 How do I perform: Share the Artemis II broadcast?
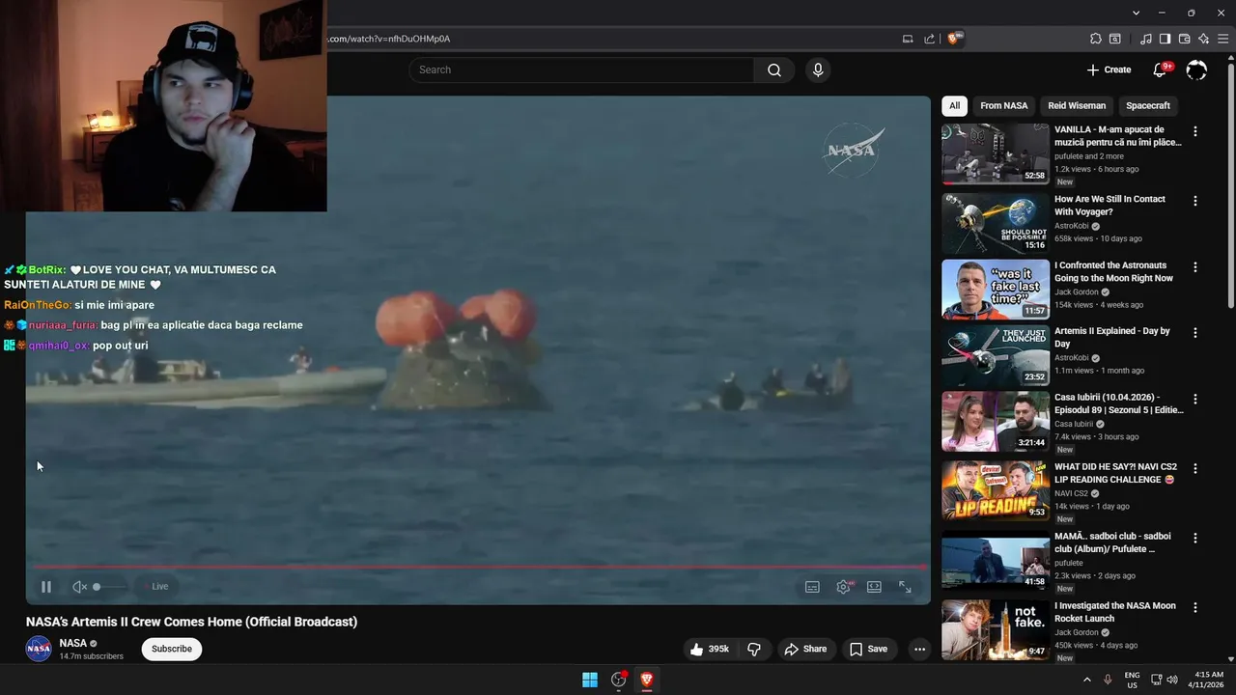[805, 649]
